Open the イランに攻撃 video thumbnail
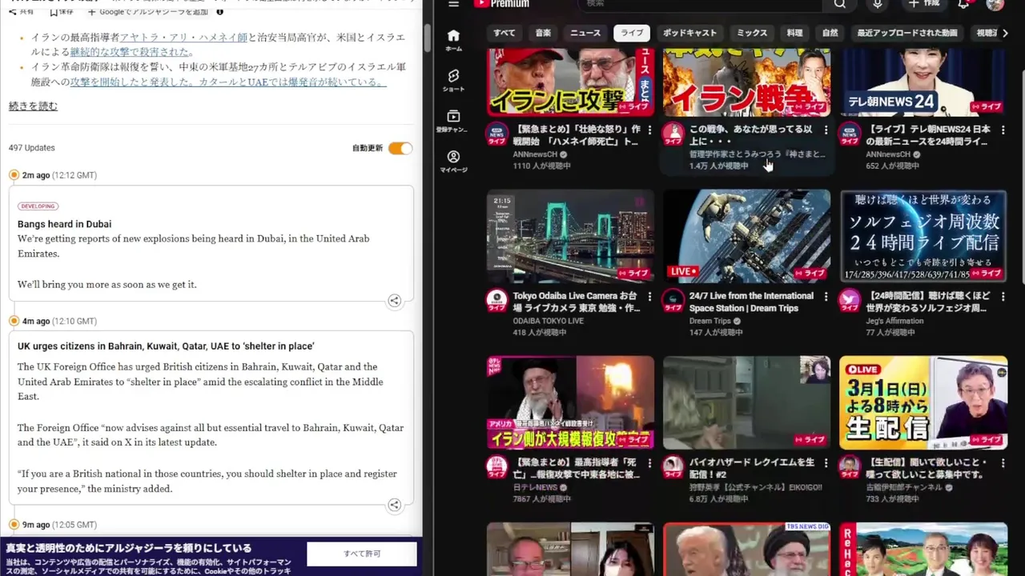This screenshot has height=576, width=1025. tap(570, 82)
